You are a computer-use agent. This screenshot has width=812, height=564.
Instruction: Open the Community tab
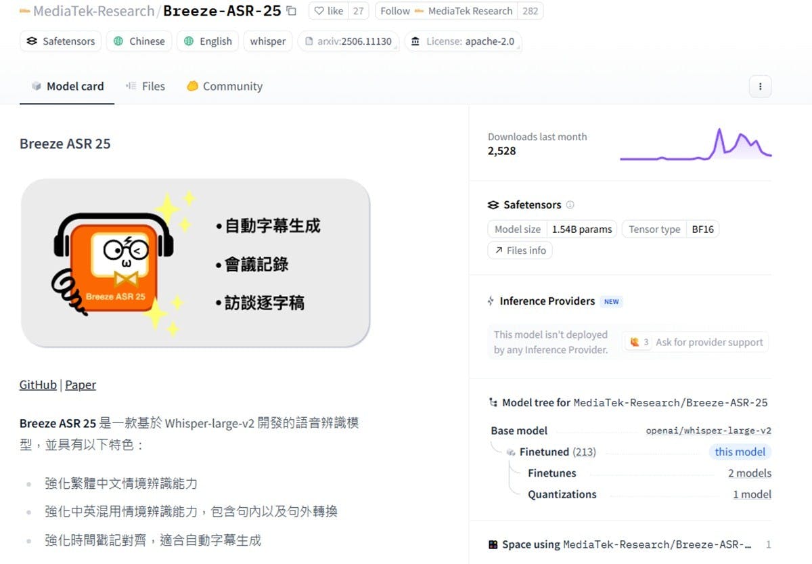pos(224,86)
